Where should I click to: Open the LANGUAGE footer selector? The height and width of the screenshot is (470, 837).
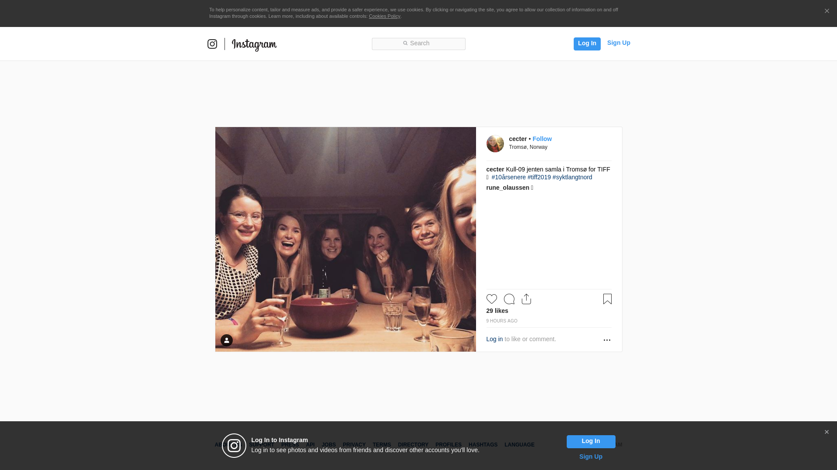tap(519, 445)
